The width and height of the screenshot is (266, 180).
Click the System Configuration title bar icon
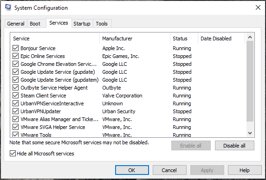click(8, 7)
